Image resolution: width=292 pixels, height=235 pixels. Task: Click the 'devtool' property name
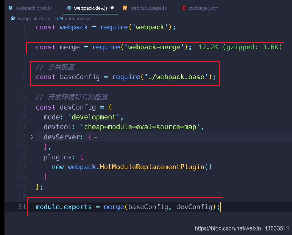tap(58, 127)
